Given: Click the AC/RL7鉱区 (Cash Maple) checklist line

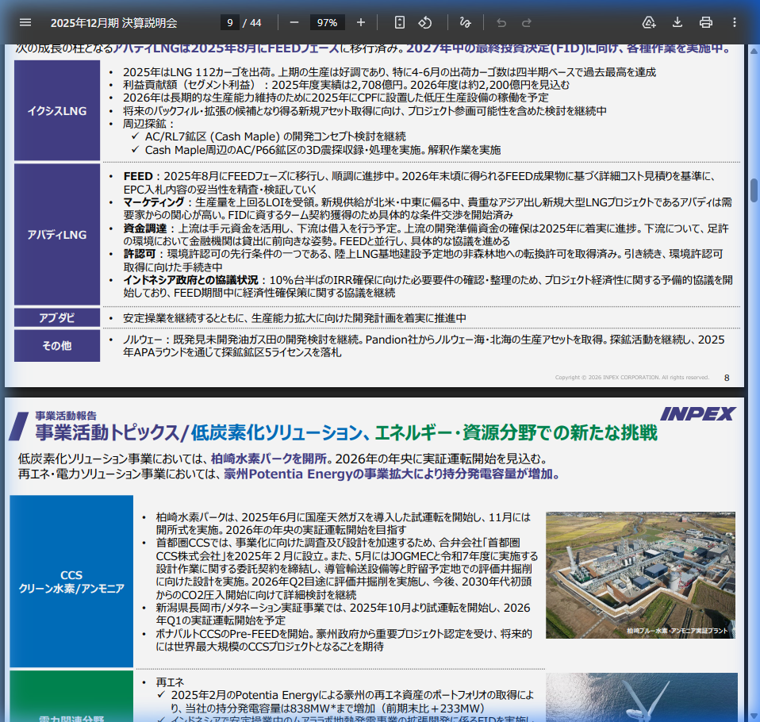Looking at the screenshot, I should [x=275, y=136].
